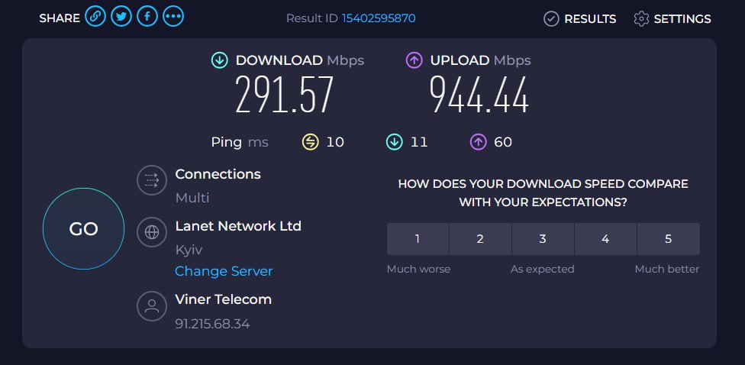This screenshot has height=365, width=745.
Task: Rate download speed as 1
Action: [x=418, y=239]
